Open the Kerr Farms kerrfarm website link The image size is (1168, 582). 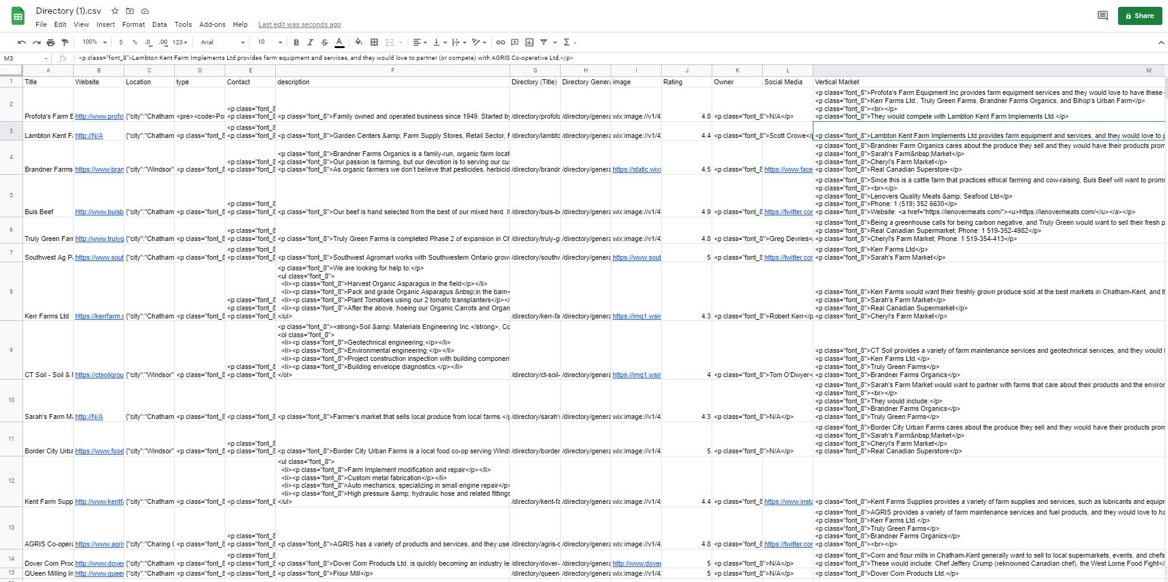[99, 316]
